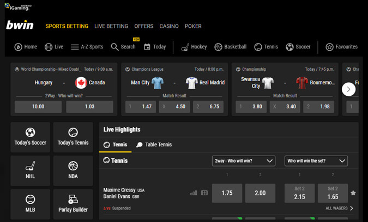
Task: Switch to Table Tennis tab
Action: click(154, 145)
